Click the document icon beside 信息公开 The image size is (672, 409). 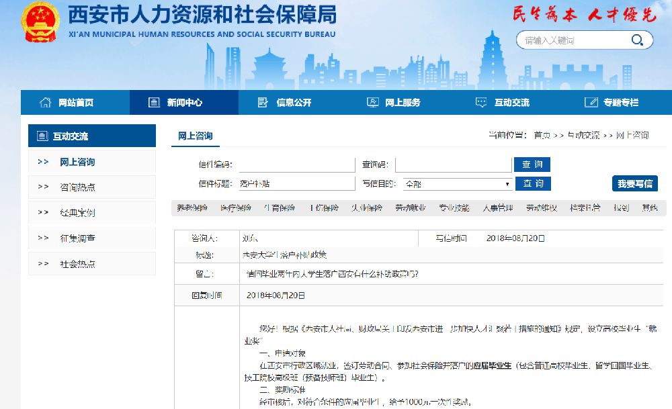coord(263,103)
